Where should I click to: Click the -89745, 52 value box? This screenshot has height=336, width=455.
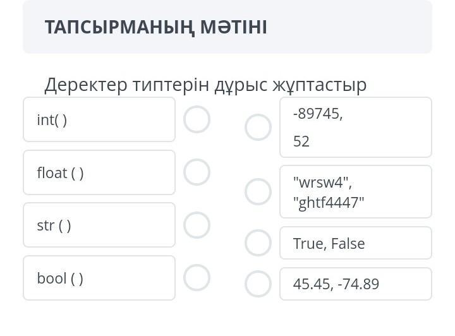coord(355,127)
